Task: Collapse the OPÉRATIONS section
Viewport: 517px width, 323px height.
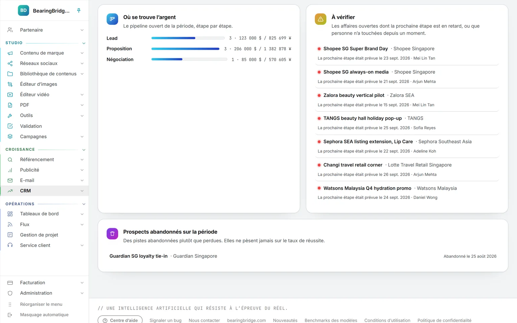Action: (84, 204)
